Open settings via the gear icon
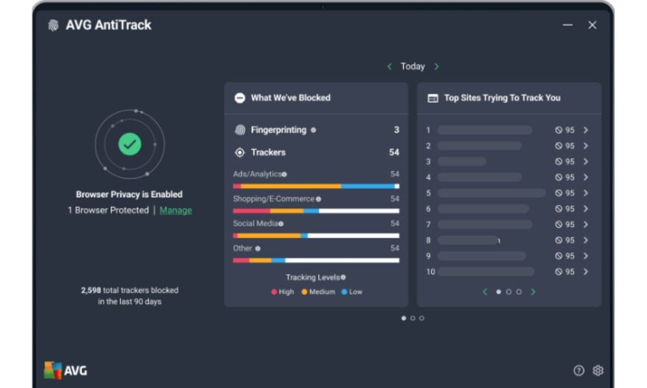The width and height of the screenshot is (647, 388). point(597,371)
